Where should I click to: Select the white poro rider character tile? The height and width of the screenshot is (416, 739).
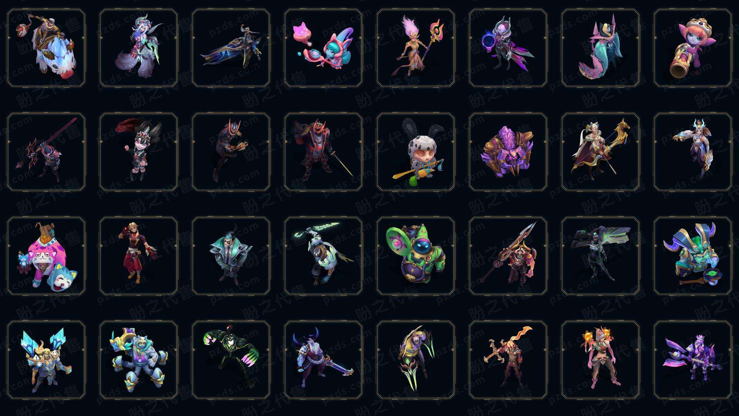[46, 48]
